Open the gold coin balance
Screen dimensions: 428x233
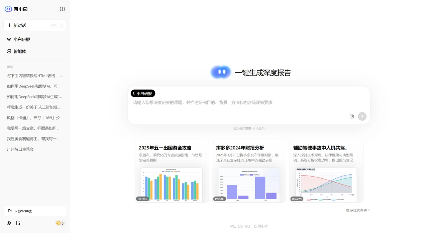point(60,223)
